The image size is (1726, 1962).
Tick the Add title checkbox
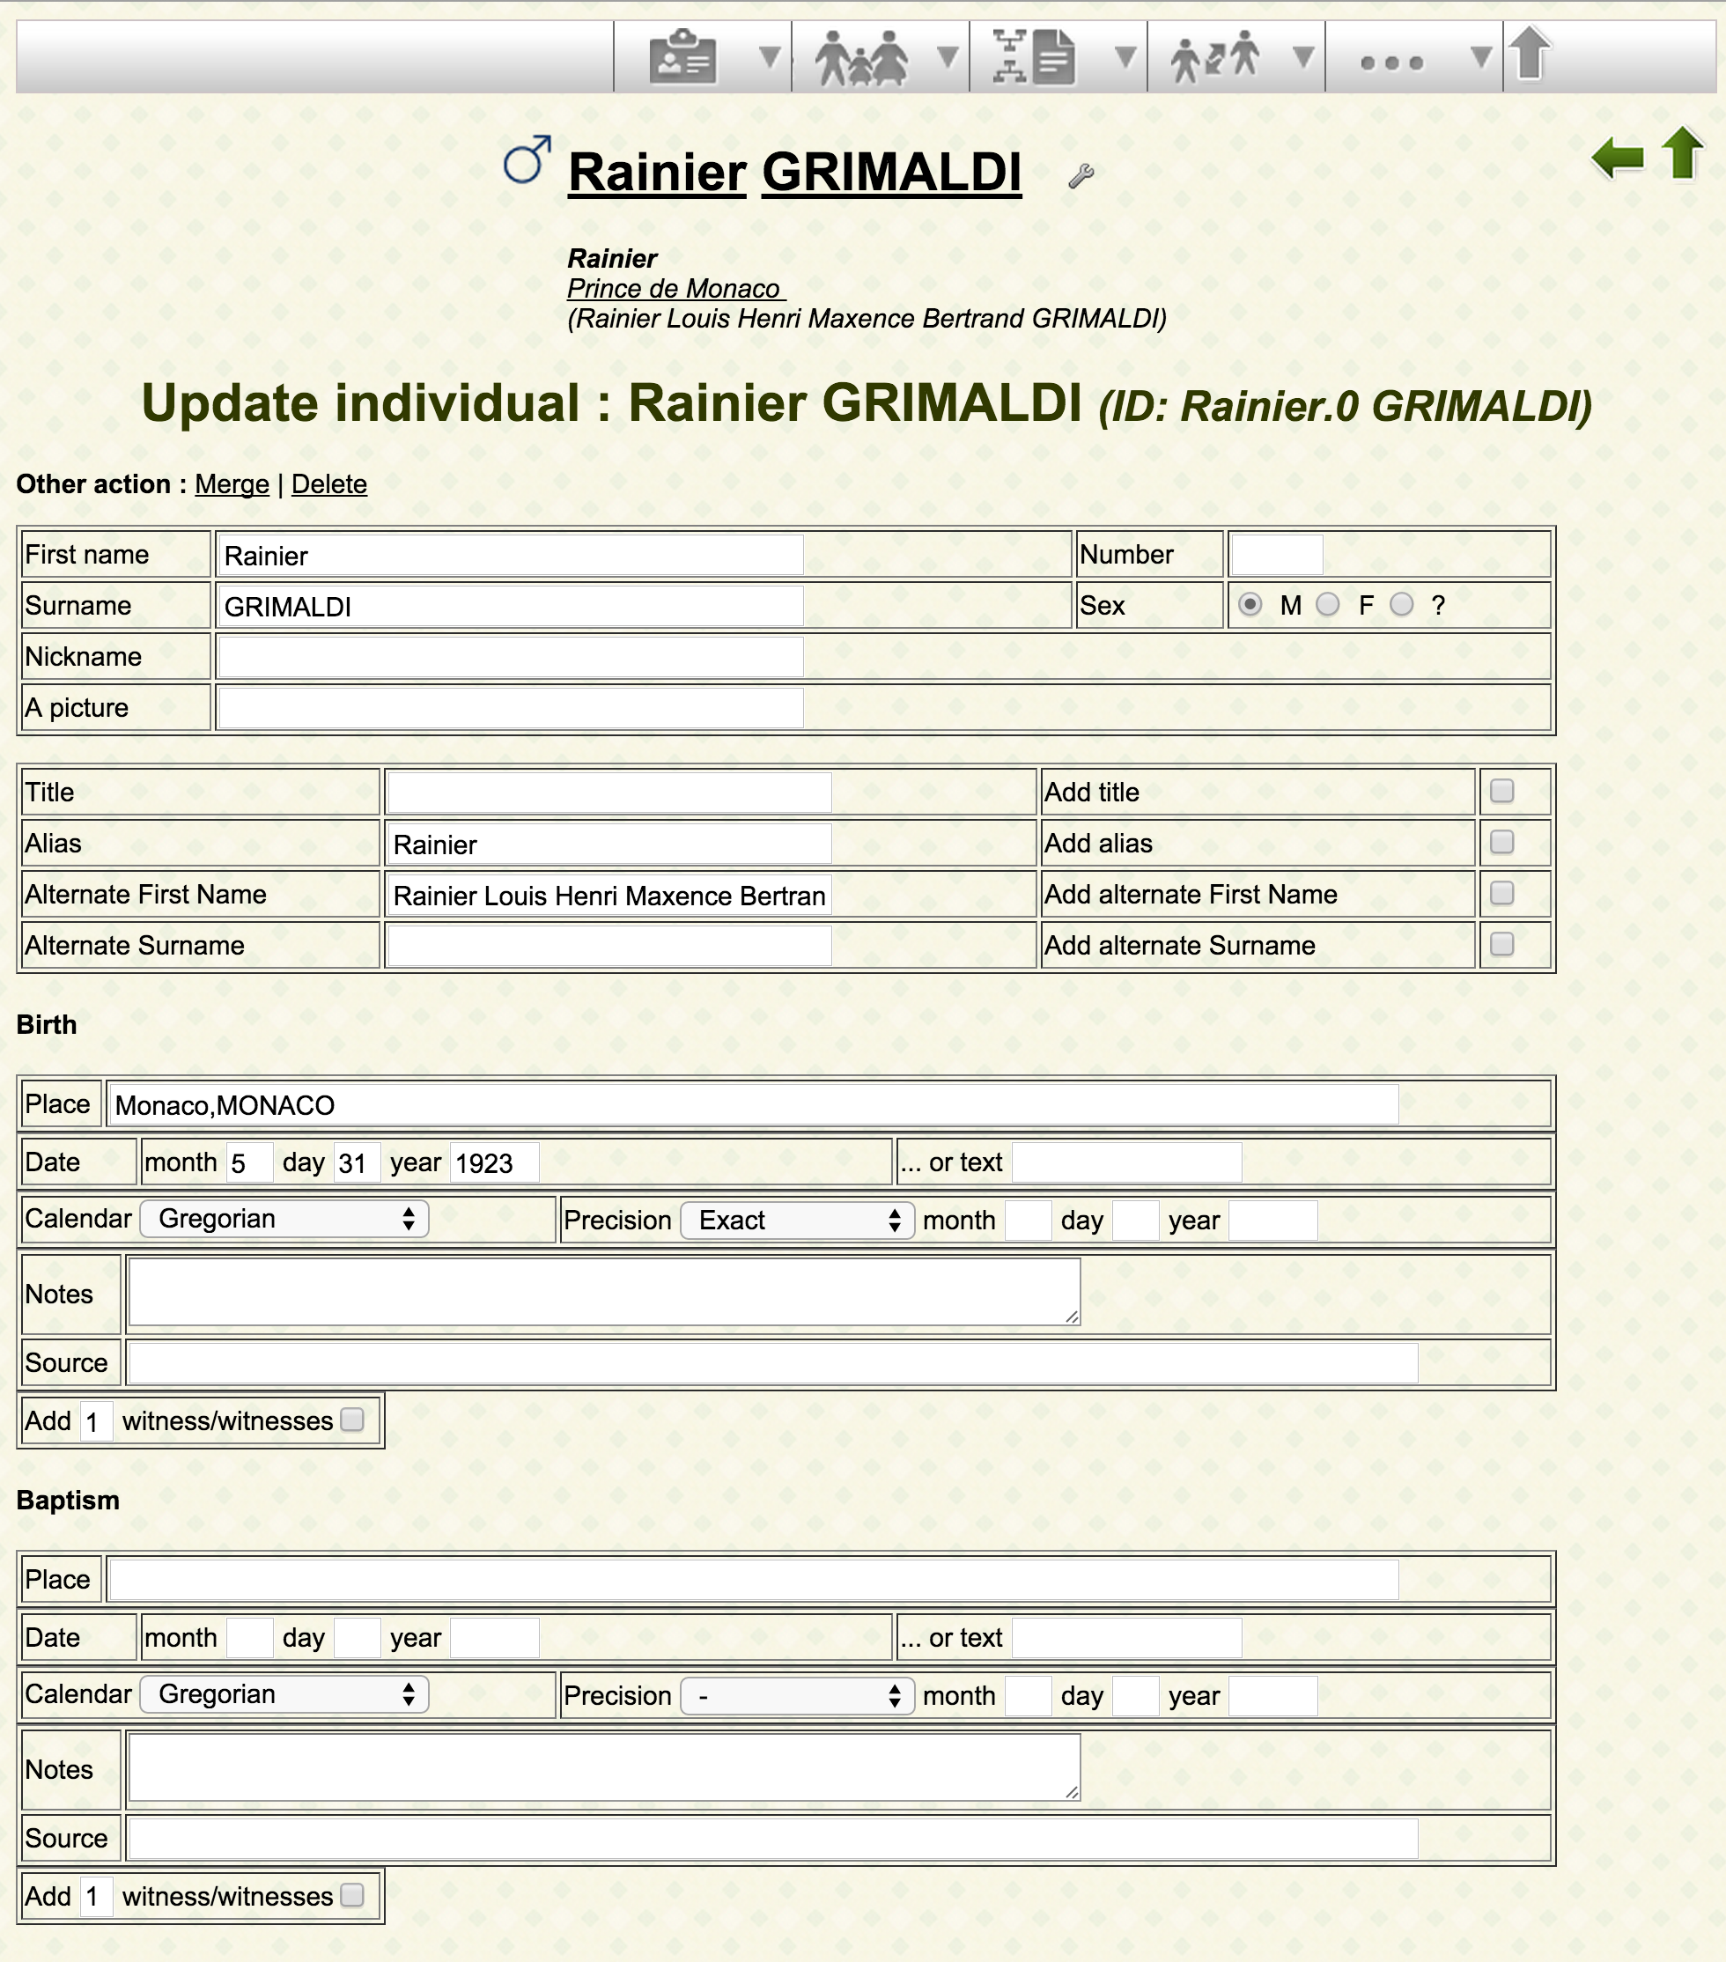click(x=1501, y=791)
